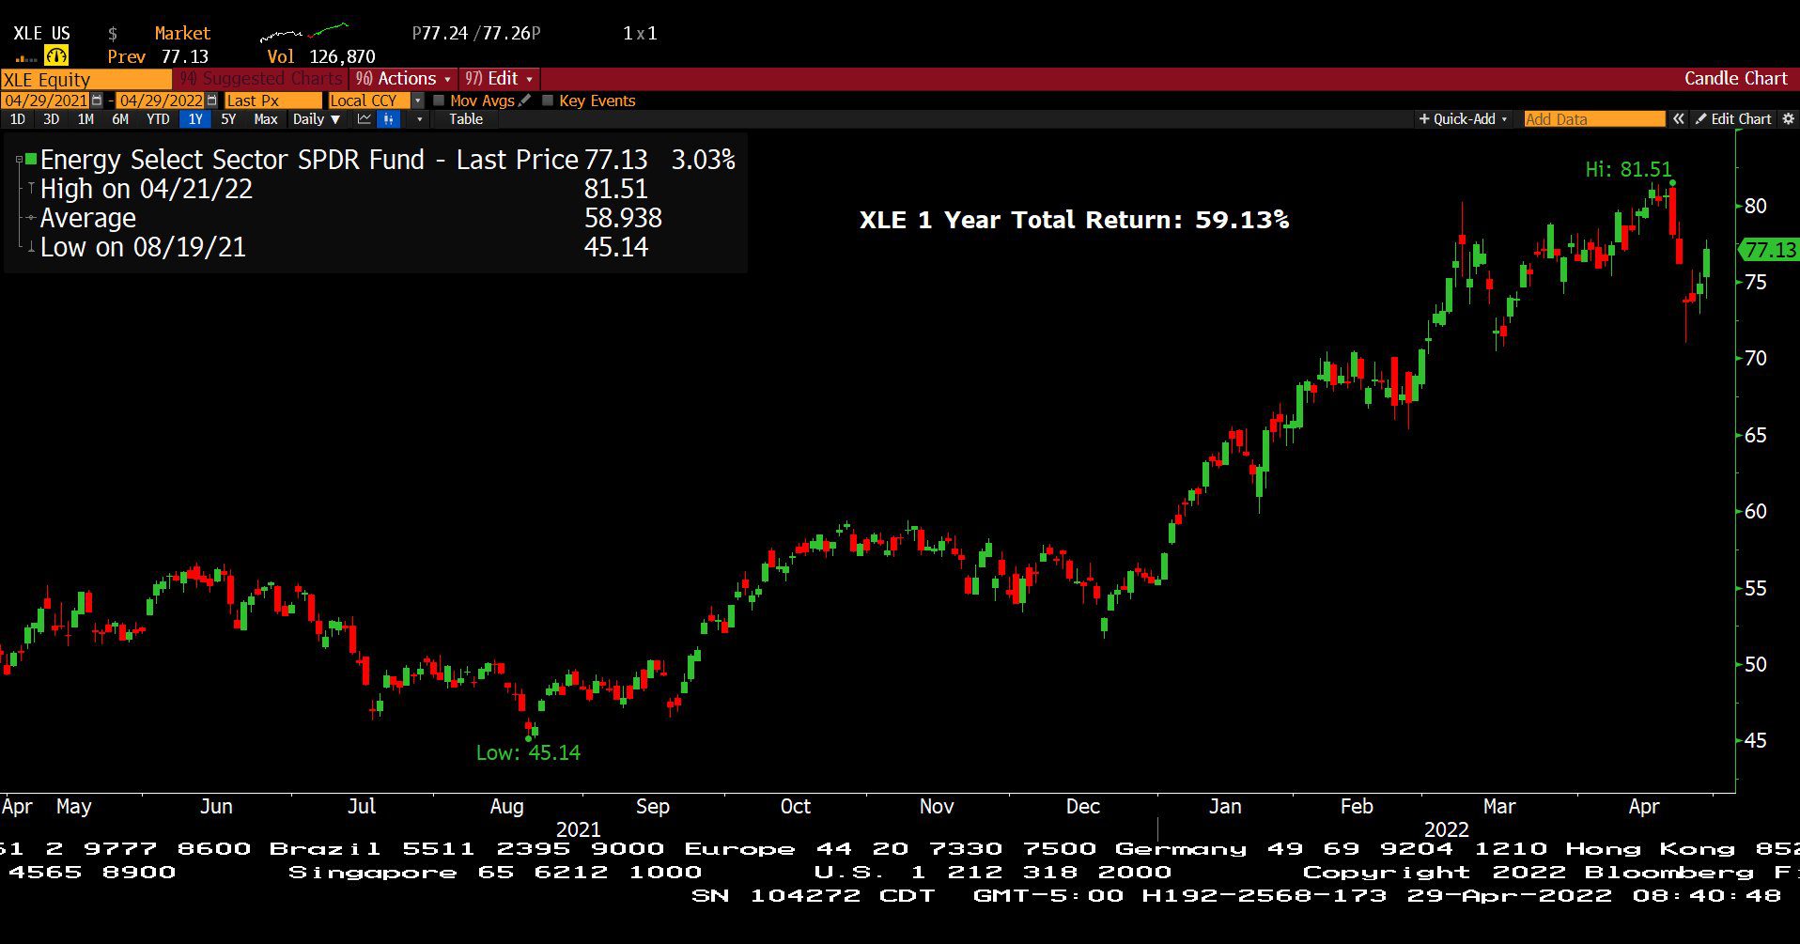Open the Daily periodicity dropdown
The image size is (1800, 944).
click(316, 119)
